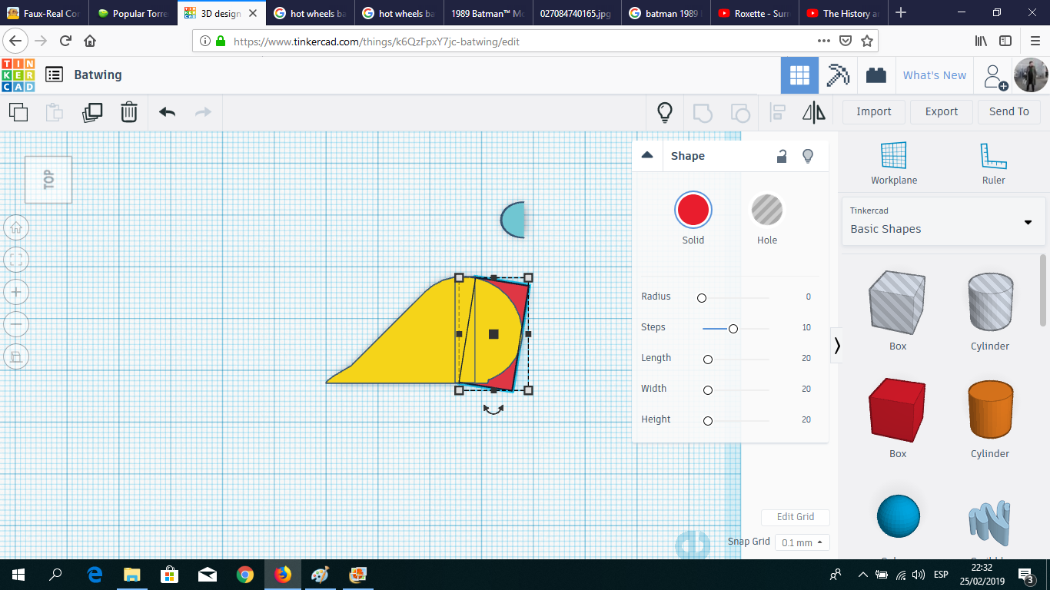This screenshot has height=590, width=1050.
Task: Pick the orange Cylinder shape
Action: (x=990, y=409)
